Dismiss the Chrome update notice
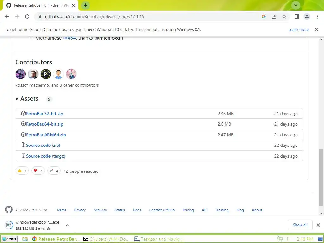 [x=316, y=29]
